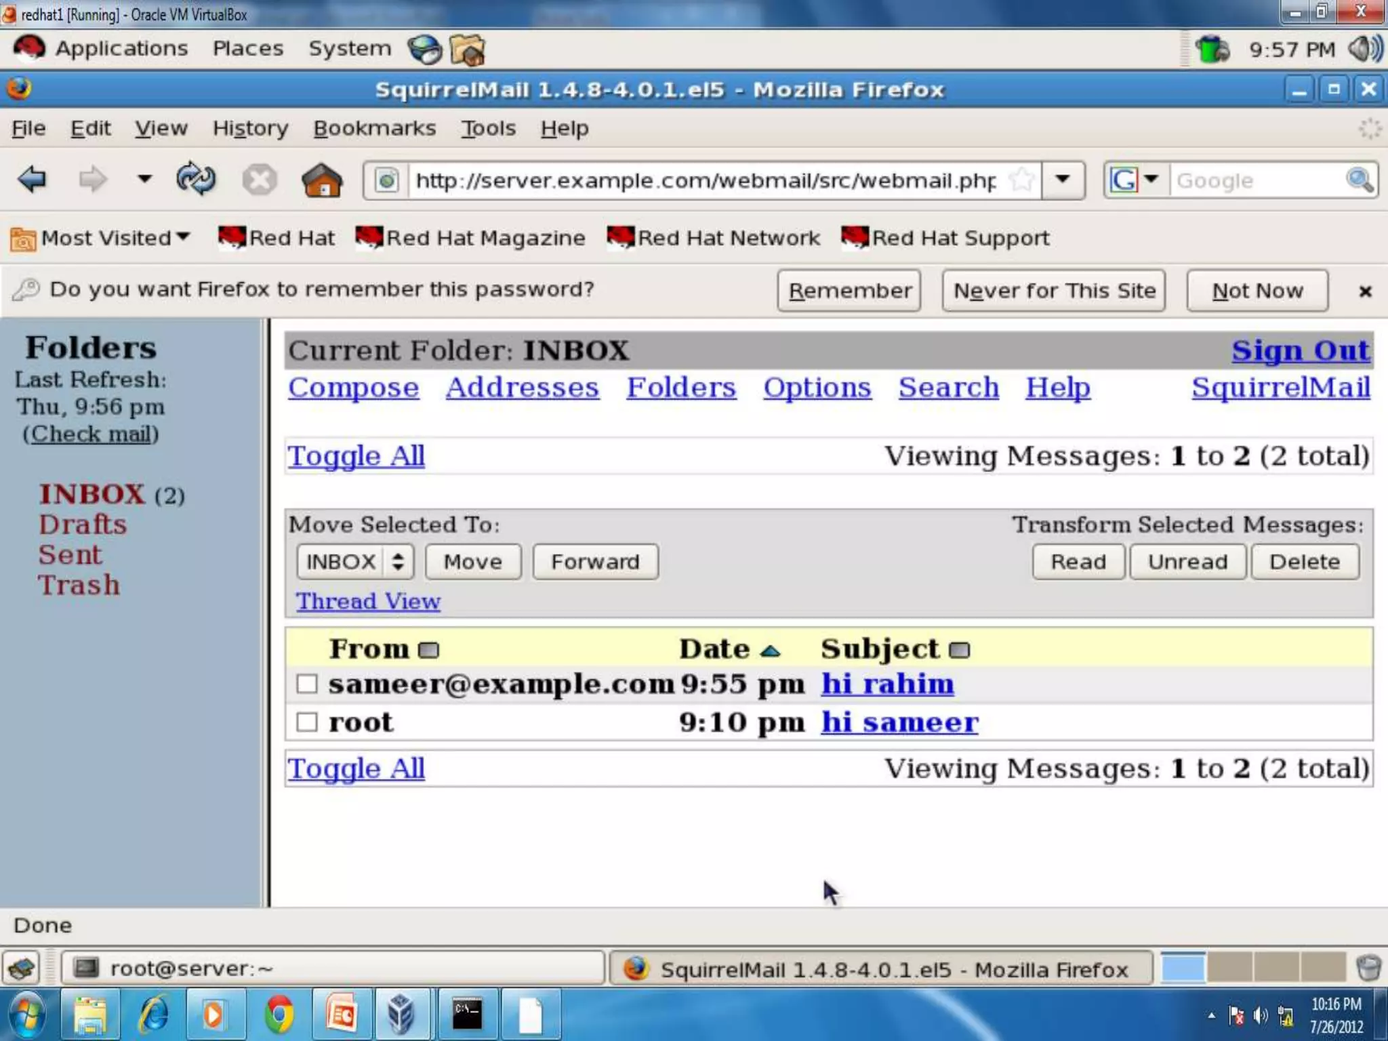Click the Google search magnifier icon
Viewport: 1388px width, 1041px height.
coord(1359,180)
